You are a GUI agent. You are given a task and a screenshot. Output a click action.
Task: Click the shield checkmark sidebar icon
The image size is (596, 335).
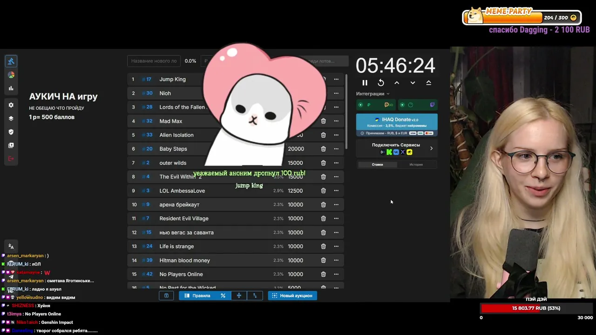coord(11,132)
